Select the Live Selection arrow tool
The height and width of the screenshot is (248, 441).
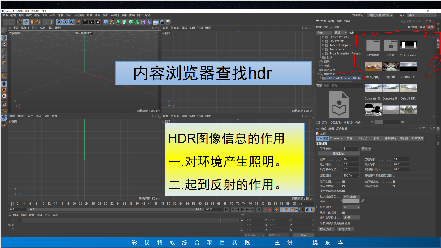[x=19, y=22]
